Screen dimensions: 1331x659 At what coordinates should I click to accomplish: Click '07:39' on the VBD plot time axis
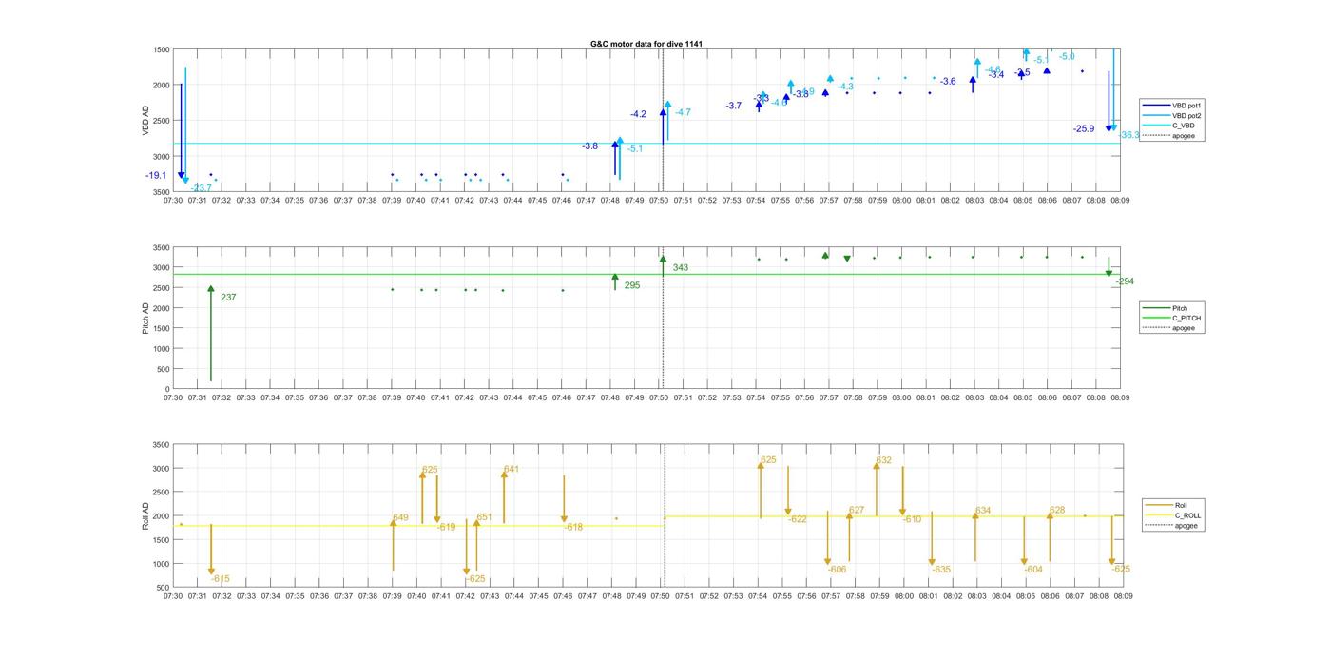point(392,201)
